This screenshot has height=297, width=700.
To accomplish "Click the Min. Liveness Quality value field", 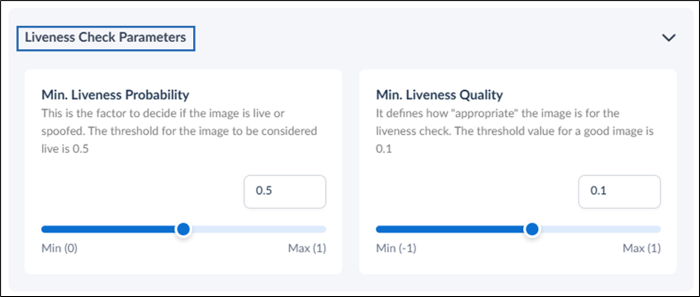I will 619,191.
